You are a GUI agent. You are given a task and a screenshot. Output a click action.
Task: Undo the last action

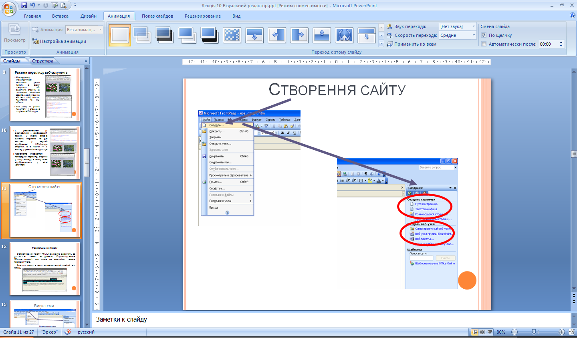(x=32, y=5)
